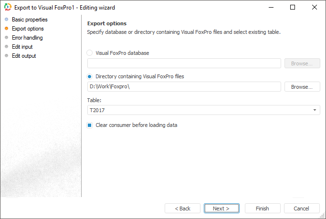Screen dimensions: 326x219
Task: Maximize the Editing wizard window
Action: coord(293,7)
